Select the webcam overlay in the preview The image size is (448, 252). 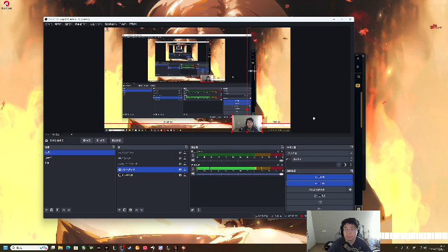tap(247, 123)
